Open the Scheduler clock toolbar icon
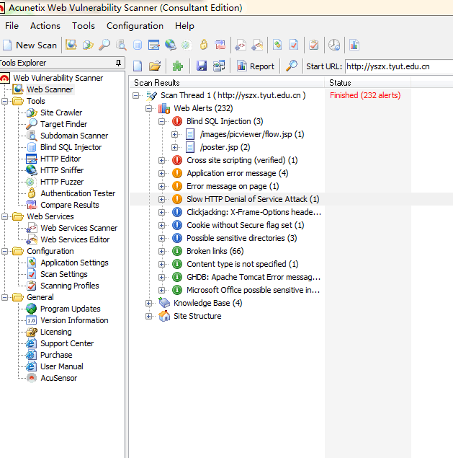Image resolution: width=453 pixels, height=458 pixels. 334,45
